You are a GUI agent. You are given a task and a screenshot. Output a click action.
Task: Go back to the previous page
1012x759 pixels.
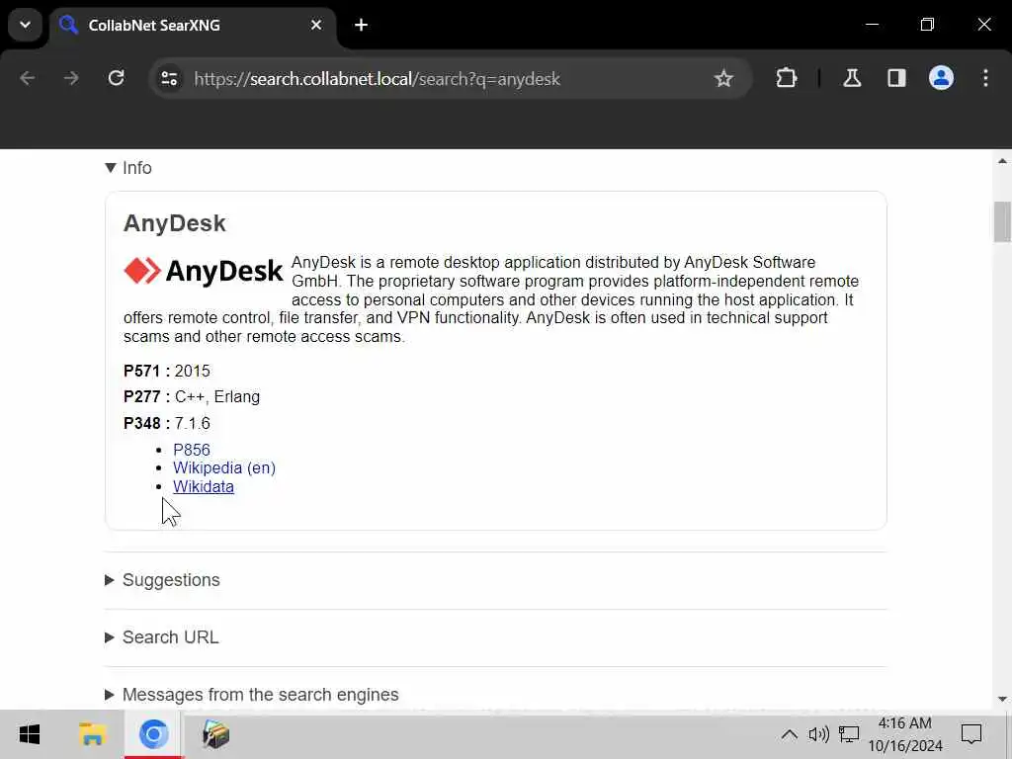point(27,78)
